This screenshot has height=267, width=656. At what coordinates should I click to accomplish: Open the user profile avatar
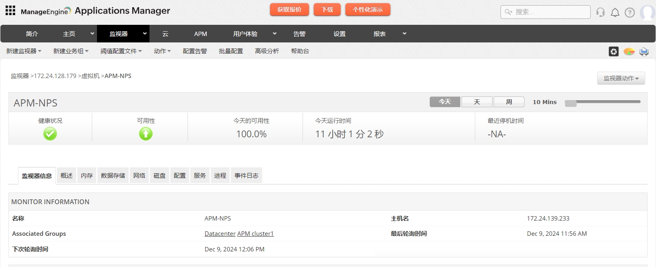[648, 12]
